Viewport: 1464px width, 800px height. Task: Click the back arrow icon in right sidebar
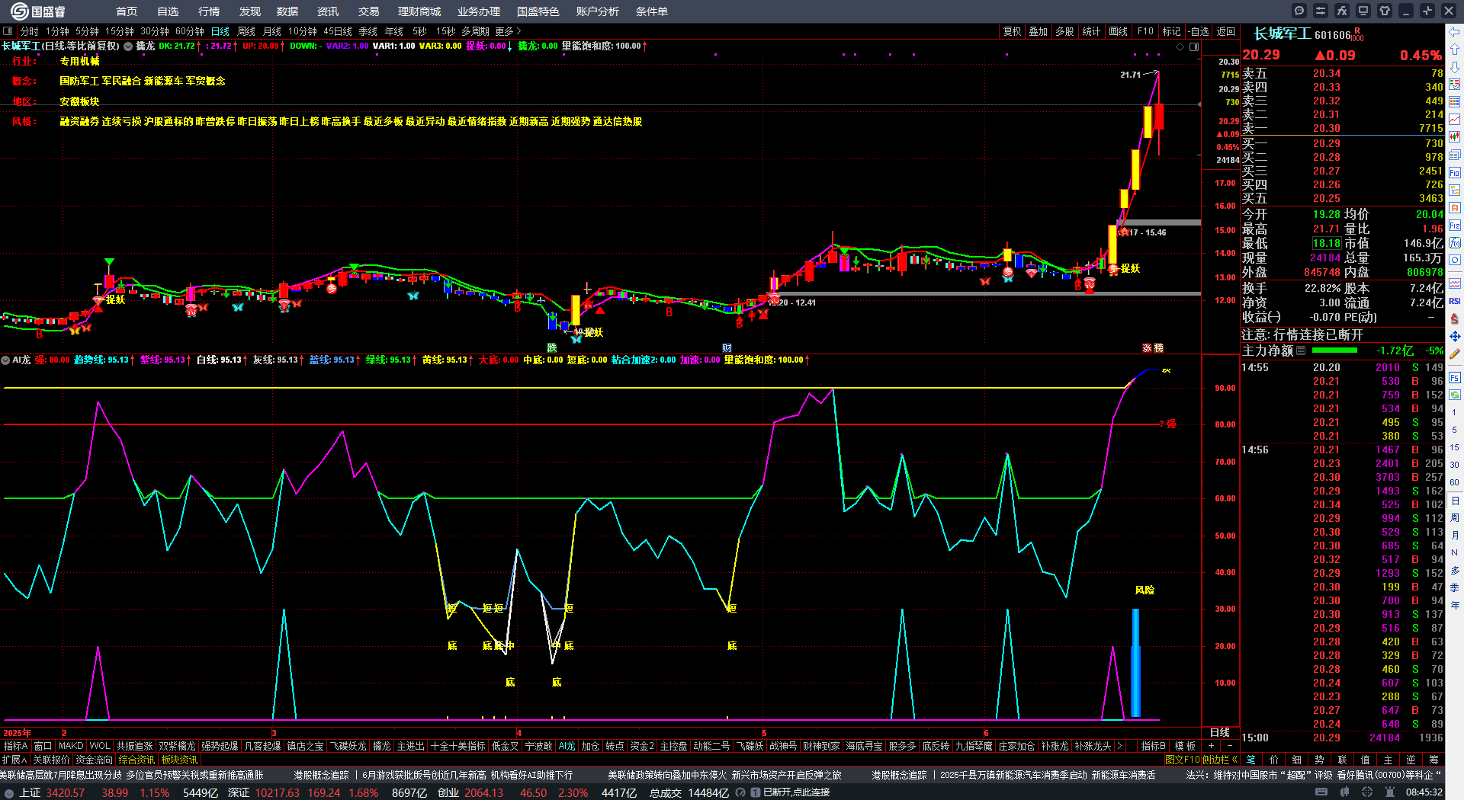pyautogui.click(x=1455, y=32)
